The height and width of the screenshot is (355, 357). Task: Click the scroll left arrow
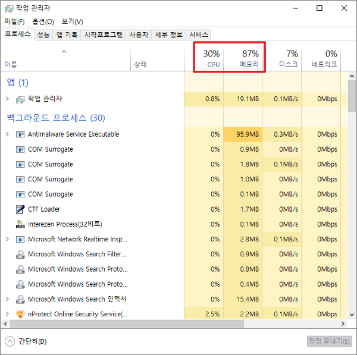coord(5,323)
